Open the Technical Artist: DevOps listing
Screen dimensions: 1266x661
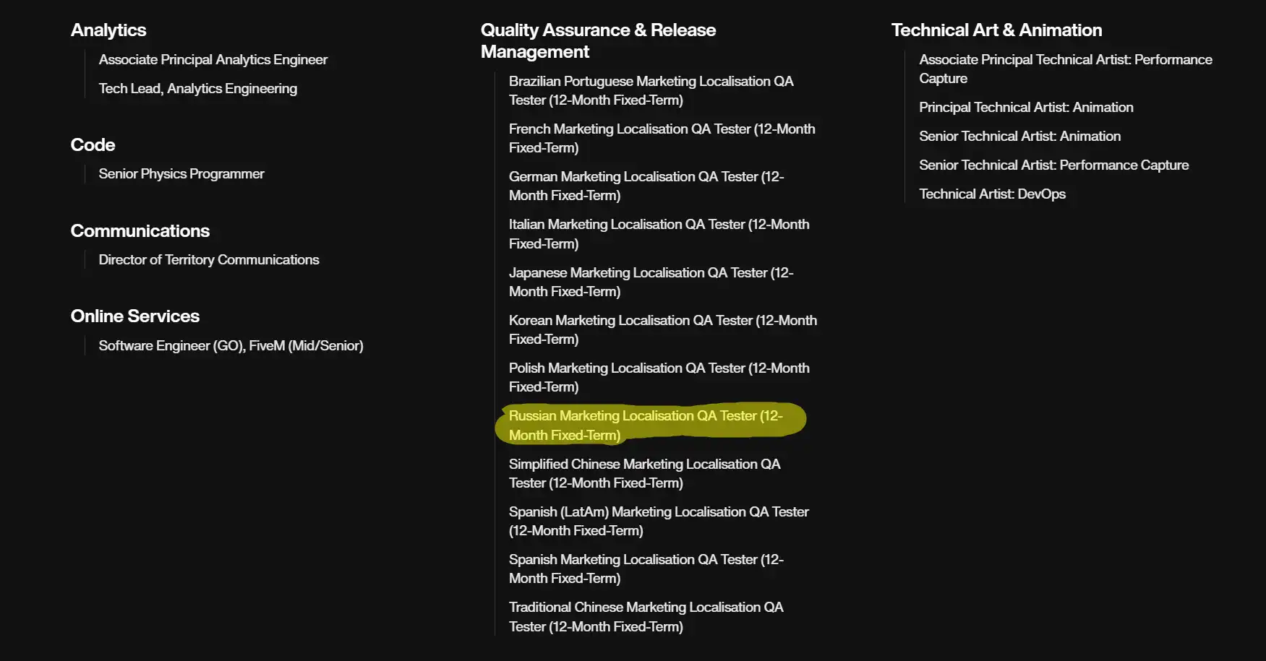(x=993, y=194)
